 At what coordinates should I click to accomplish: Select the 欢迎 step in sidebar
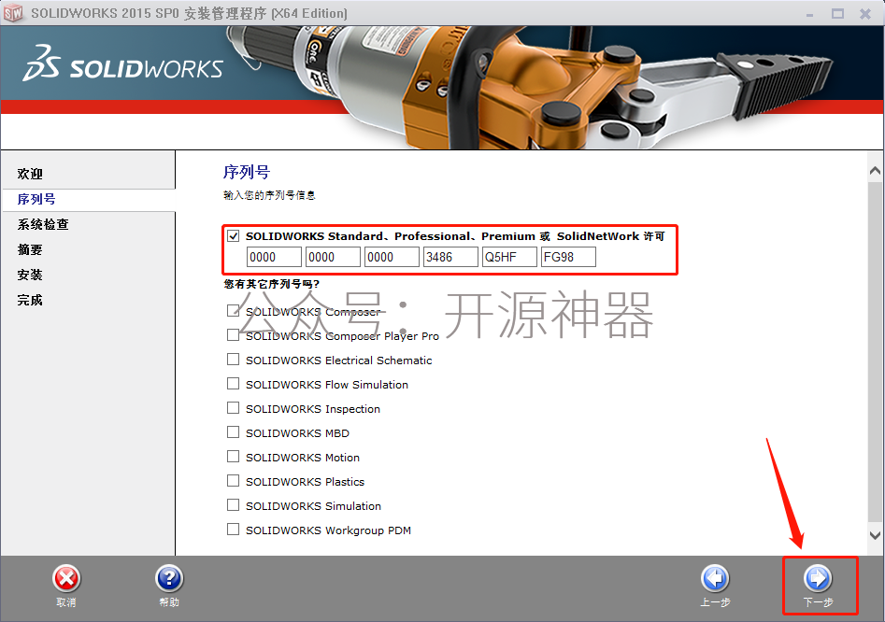point(30,174)
